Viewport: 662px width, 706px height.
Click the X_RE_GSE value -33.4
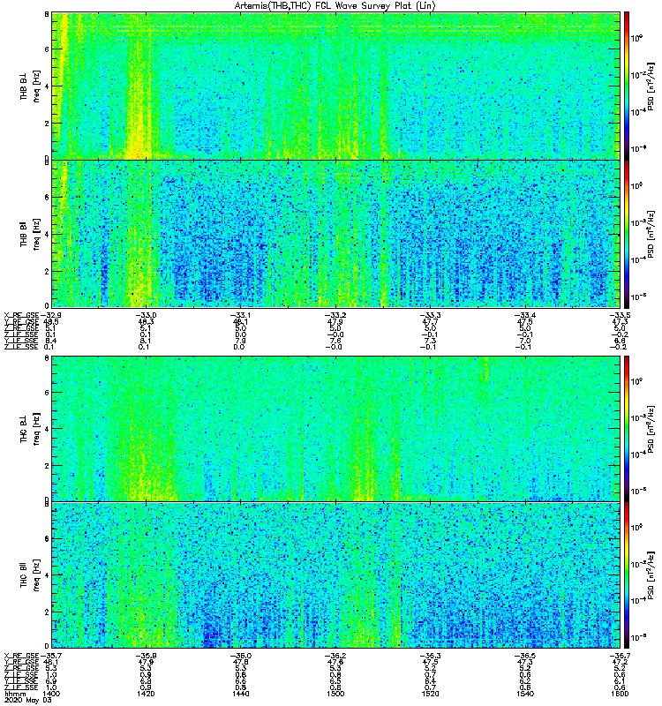pyautogui.click(x=525, y=315)
